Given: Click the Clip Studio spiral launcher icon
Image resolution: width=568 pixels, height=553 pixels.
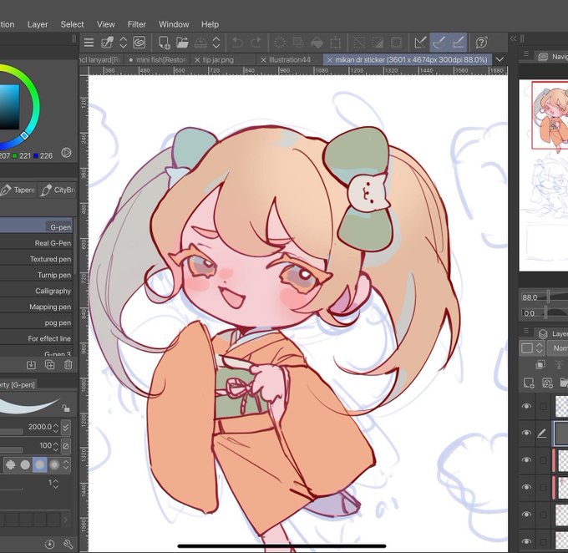Looking at the screenshot, I should tap(139, 43).
